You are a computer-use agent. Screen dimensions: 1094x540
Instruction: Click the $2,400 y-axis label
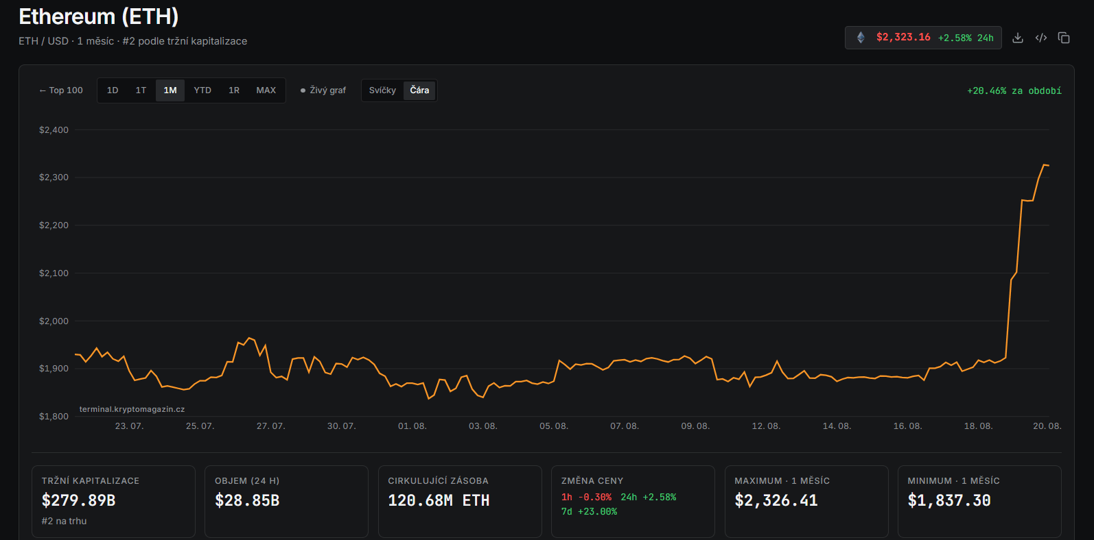[54, 130]
